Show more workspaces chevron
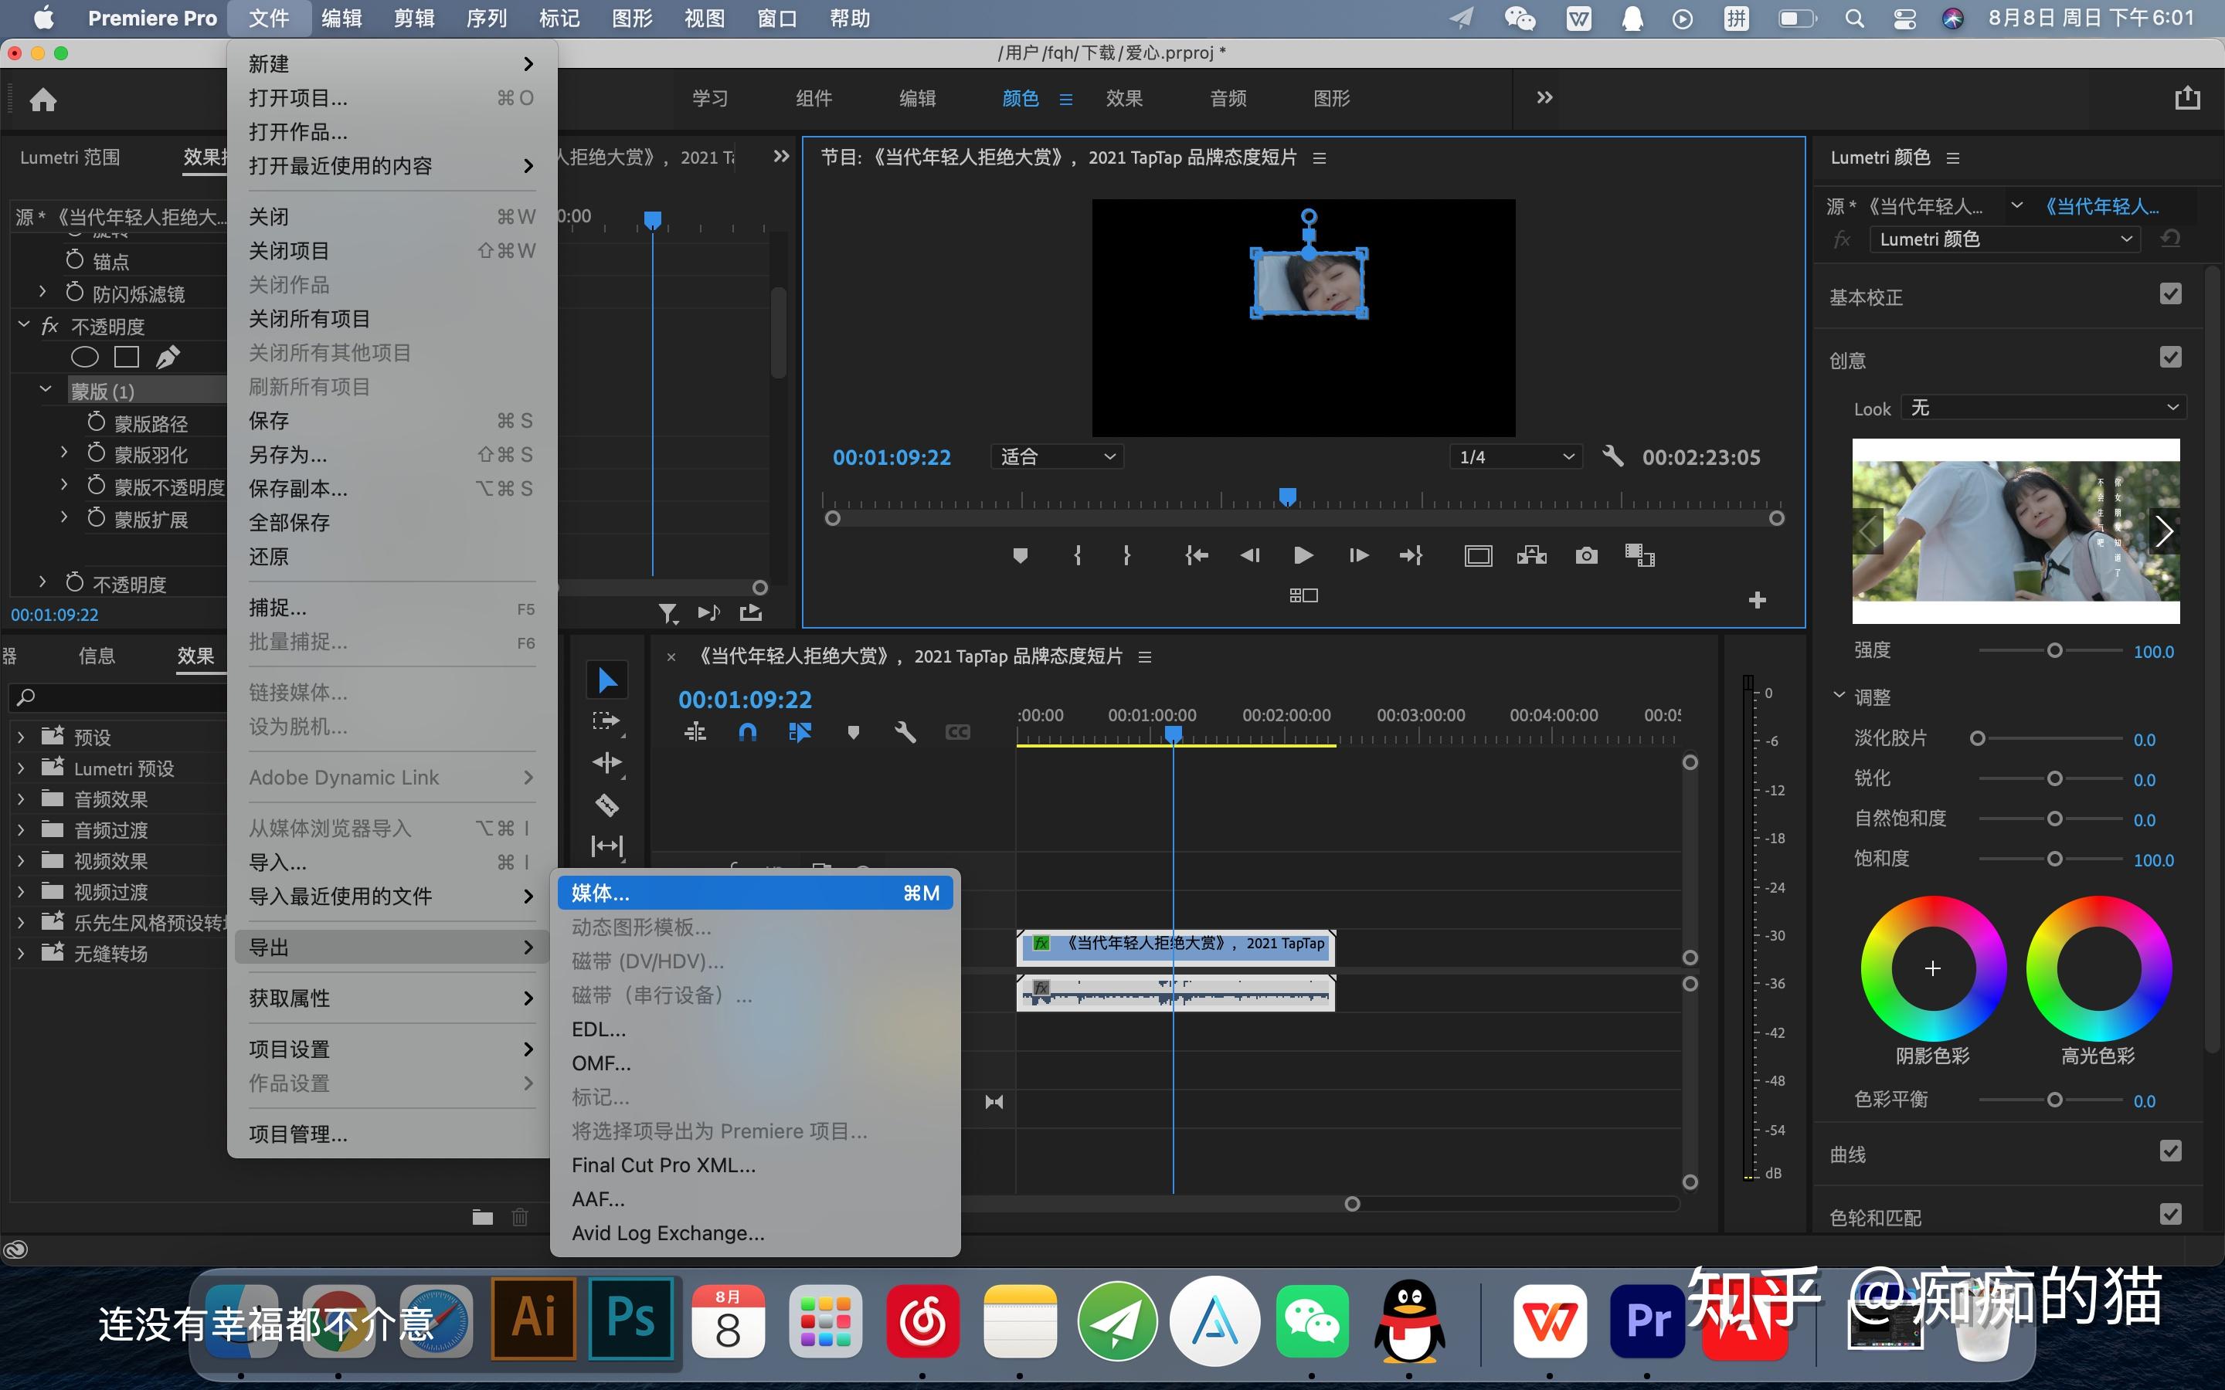 (x=1544, y=97)
